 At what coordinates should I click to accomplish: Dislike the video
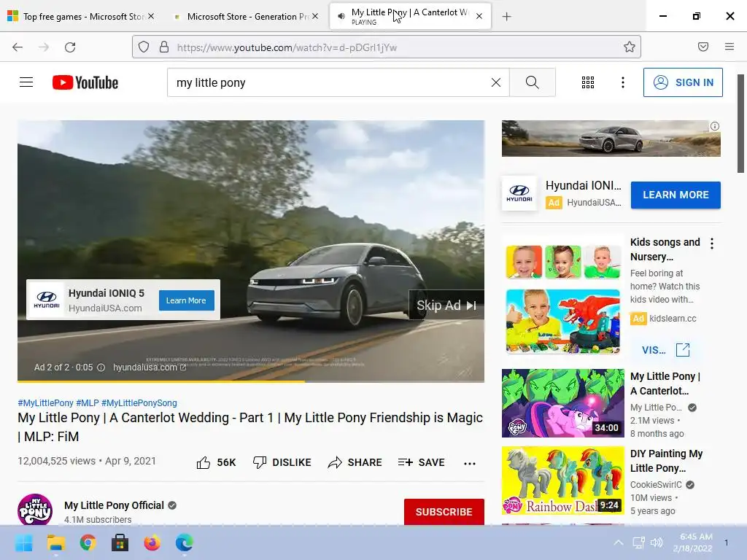pos(282,462)
